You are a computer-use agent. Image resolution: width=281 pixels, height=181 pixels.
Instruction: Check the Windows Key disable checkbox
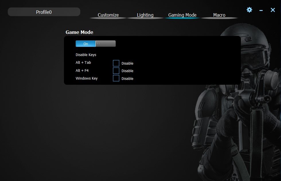point(116,78)
